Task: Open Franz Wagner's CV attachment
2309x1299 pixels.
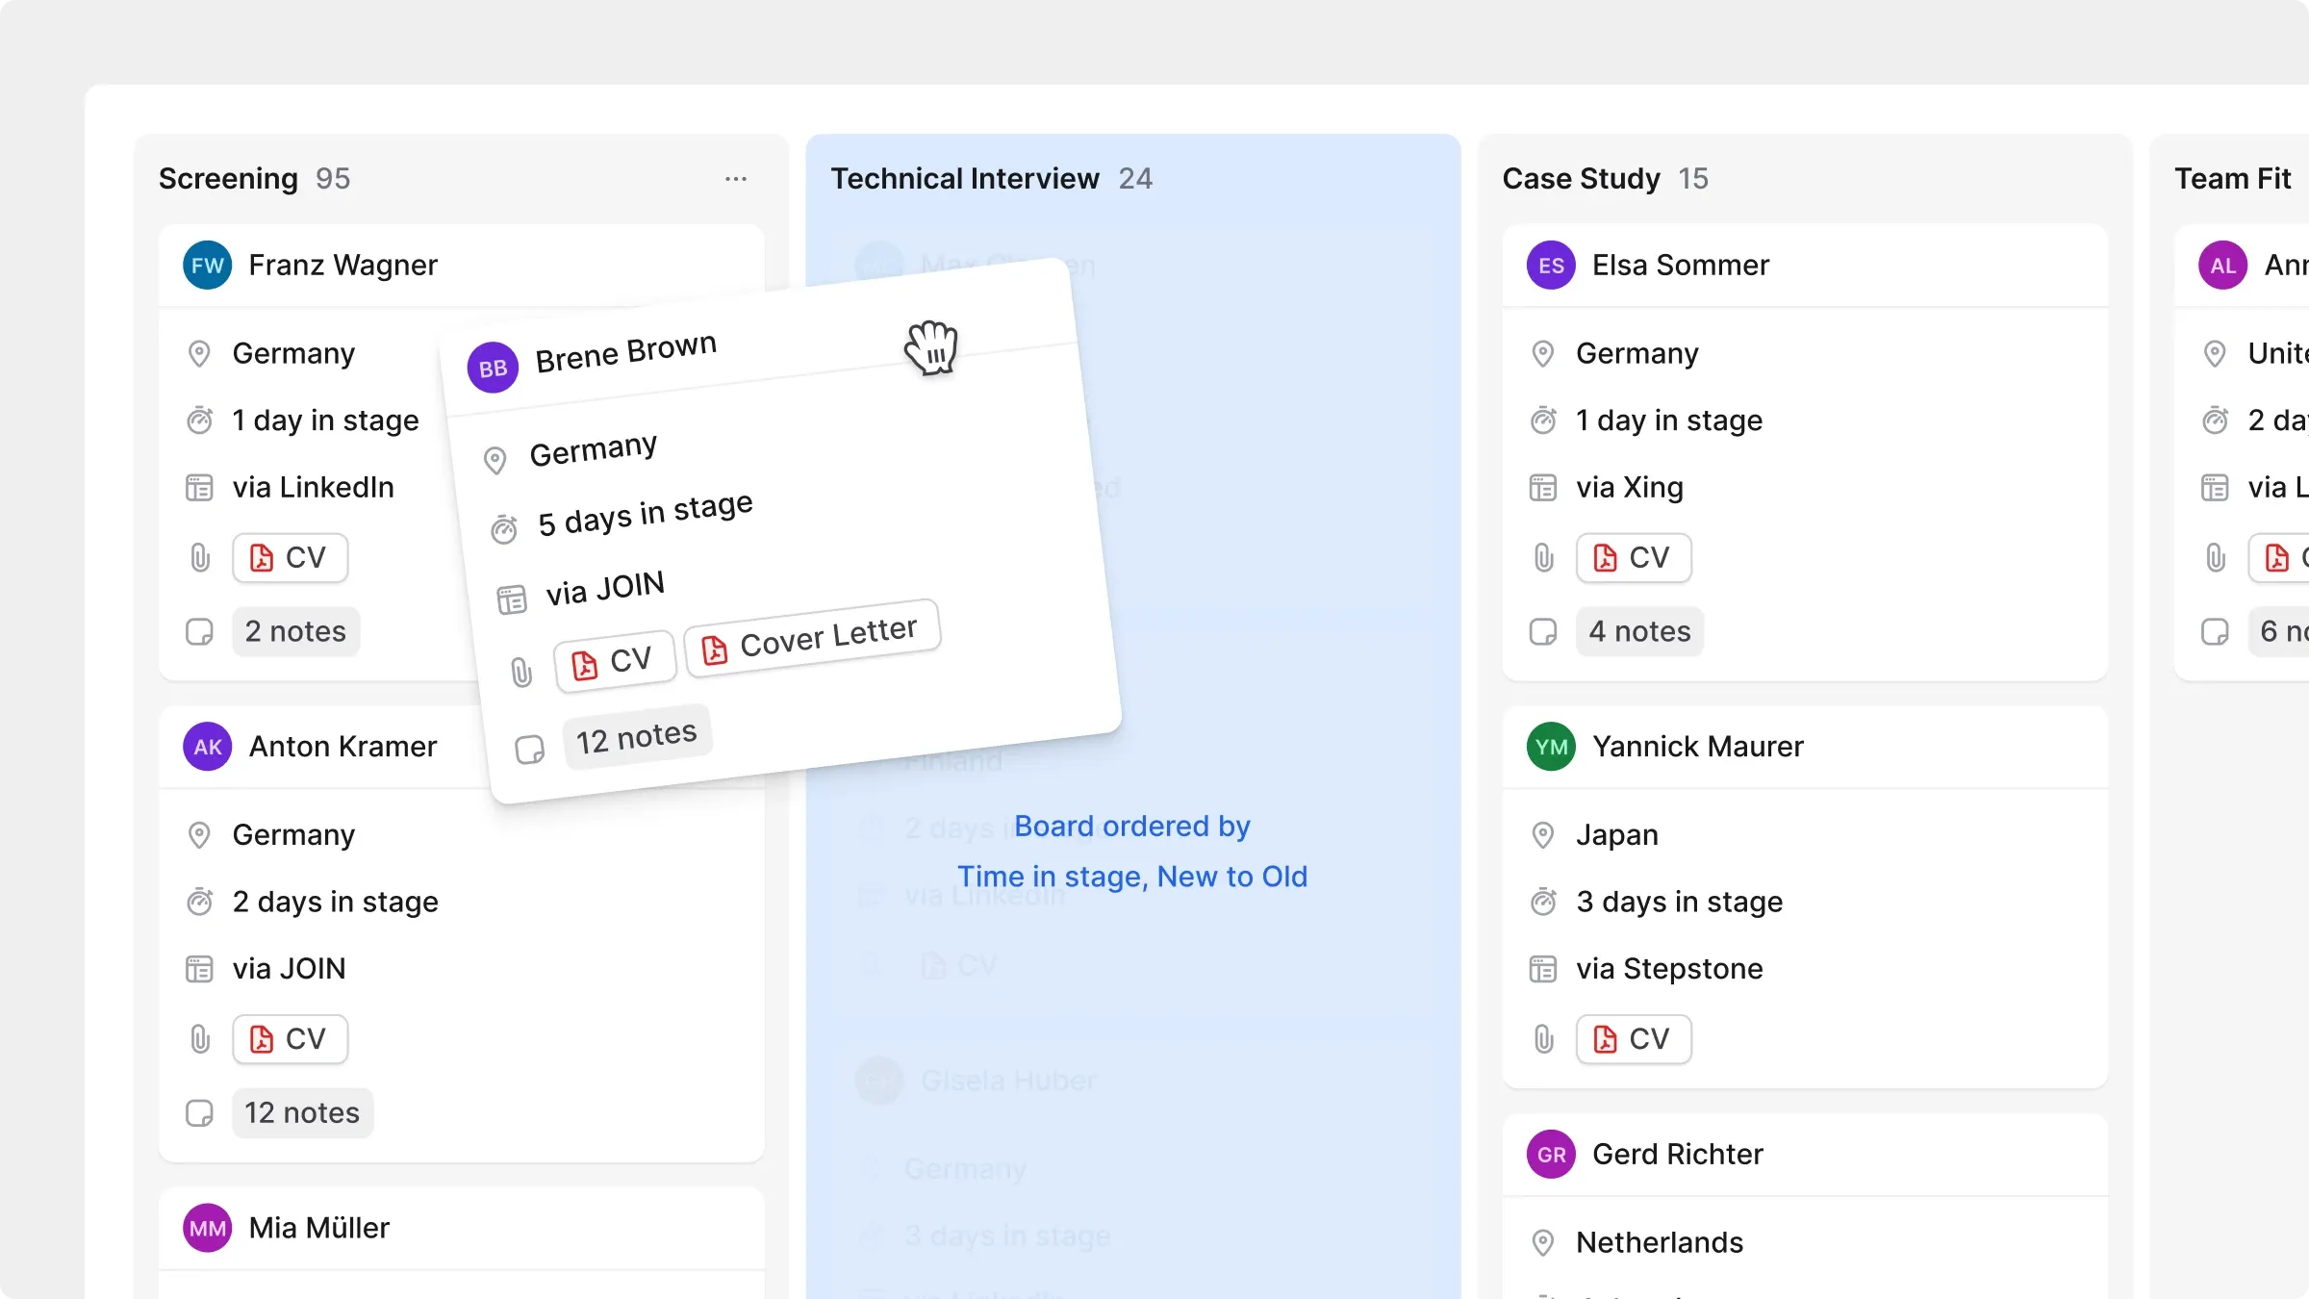Action: coord(290,558)
